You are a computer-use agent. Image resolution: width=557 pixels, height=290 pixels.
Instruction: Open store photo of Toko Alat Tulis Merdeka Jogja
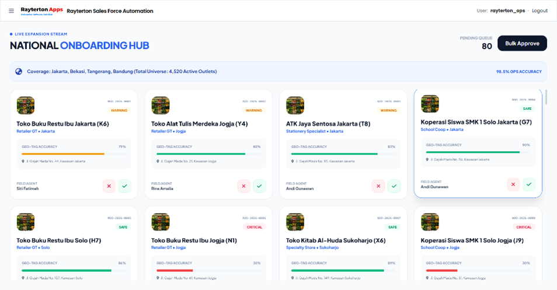point(160,106)
